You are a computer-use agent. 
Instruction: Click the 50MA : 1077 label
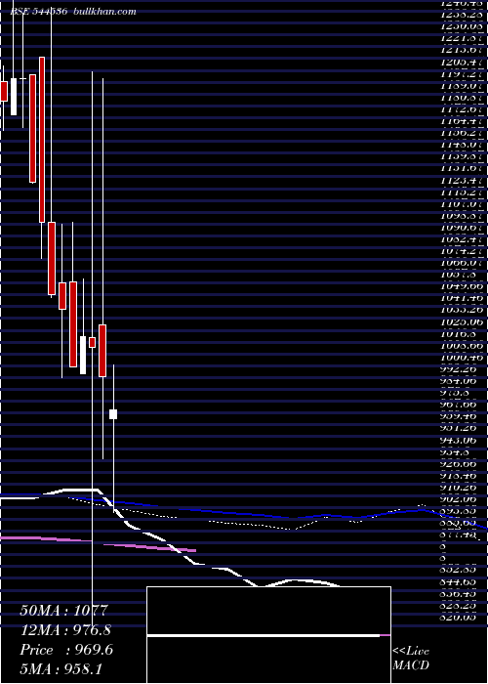coord(63,611)
